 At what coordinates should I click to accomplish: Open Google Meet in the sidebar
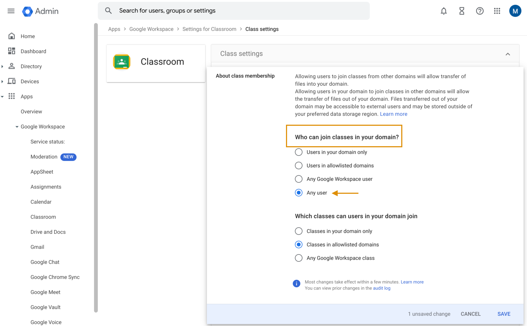pyautogui.click(x=45, y=292)
